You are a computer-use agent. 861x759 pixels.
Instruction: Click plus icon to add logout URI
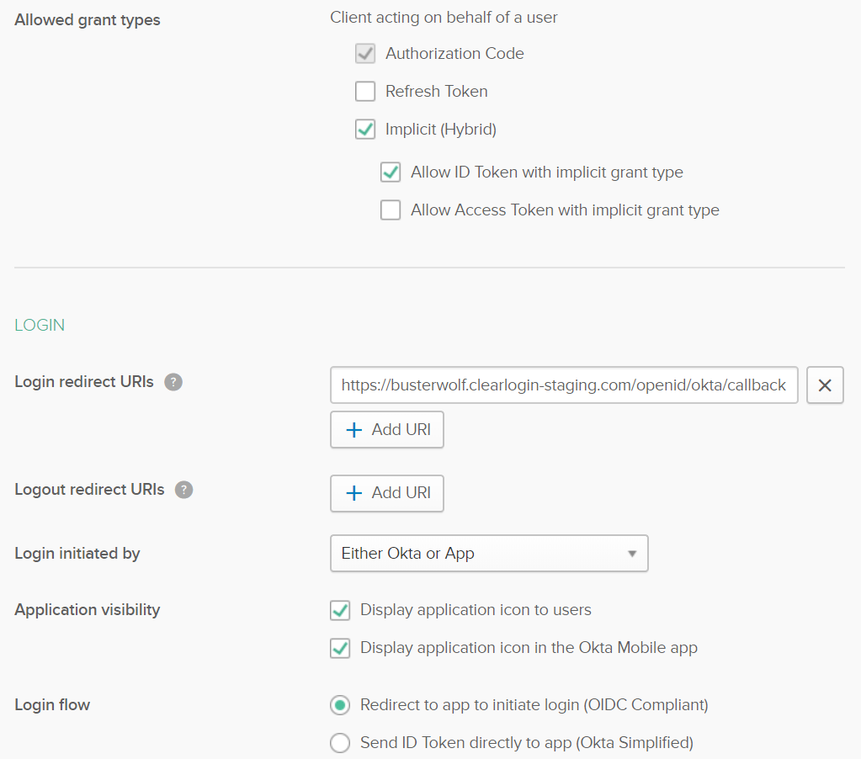354,493
